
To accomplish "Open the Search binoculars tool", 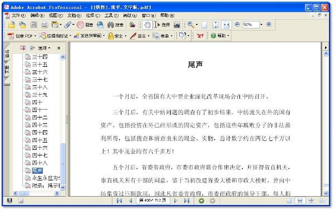I will pyautogui.click(x=115, y=25).
